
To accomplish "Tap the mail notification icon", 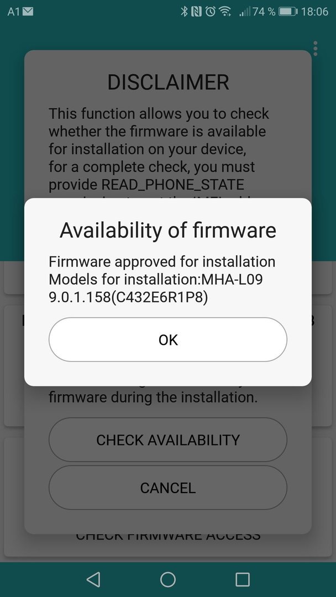I will (28, 12).
